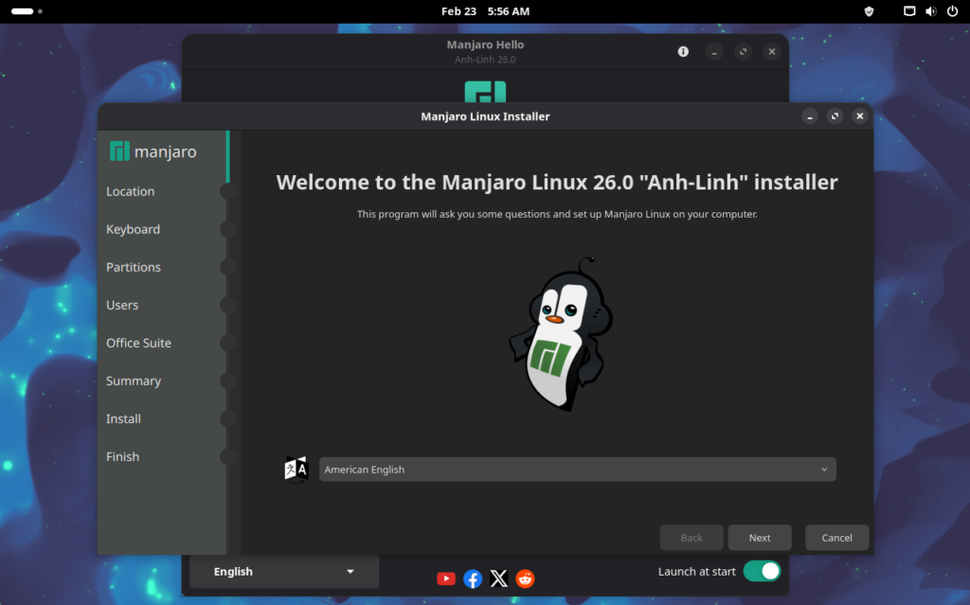Open the clock showing Feb 23 5:56 AM
Screen dimensions: 970x605
[485, 11]
